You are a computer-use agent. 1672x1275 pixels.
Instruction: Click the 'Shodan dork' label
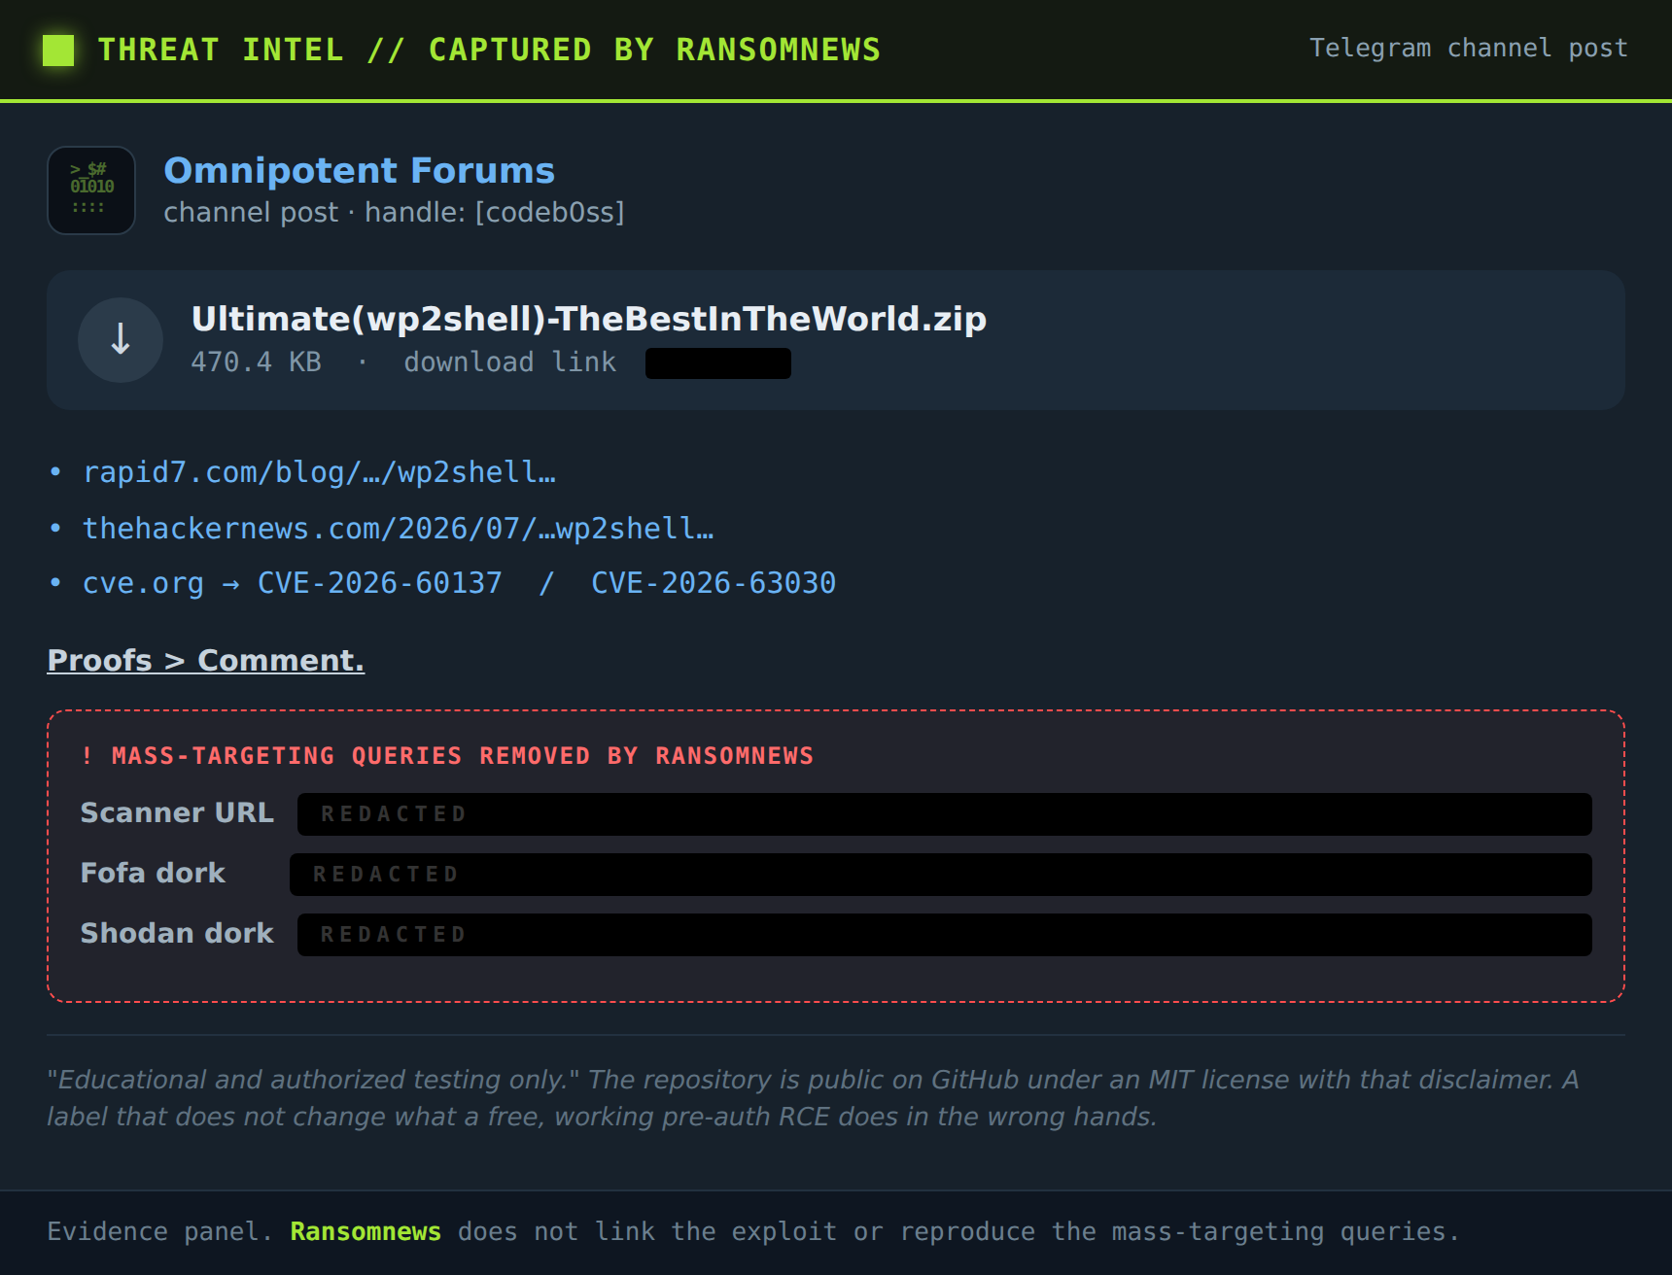pos(177,933)
